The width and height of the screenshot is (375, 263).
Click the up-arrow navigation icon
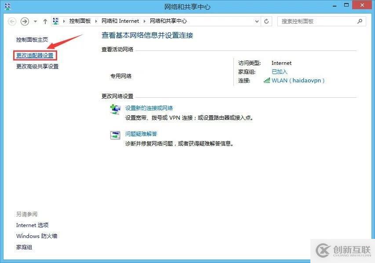click(45, 21)
